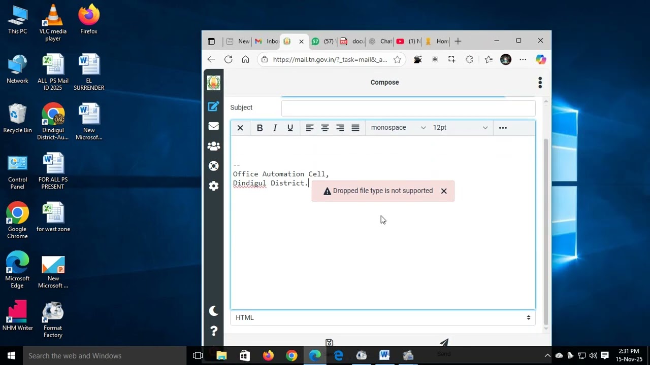This screenshot has width=650, height=365.
Task: Align text left
Action: (x=309, y=128)
